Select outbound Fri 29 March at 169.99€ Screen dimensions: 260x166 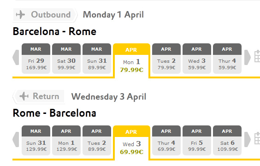tap(36, 59)
